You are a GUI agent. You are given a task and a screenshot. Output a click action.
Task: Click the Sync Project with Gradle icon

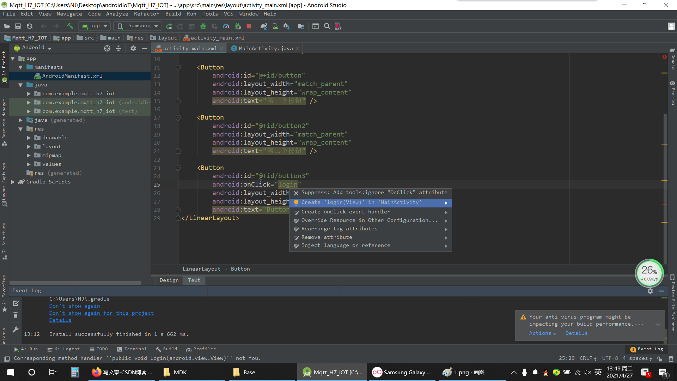tap(264, 26)
